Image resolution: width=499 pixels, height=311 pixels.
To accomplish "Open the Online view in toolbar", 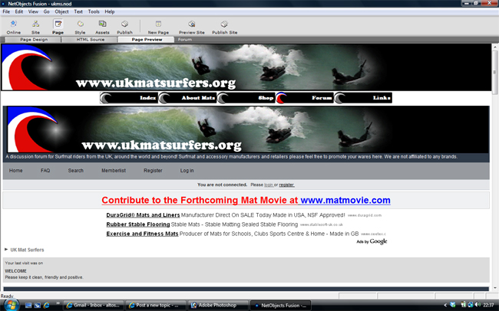I will [x=14, y=28].
